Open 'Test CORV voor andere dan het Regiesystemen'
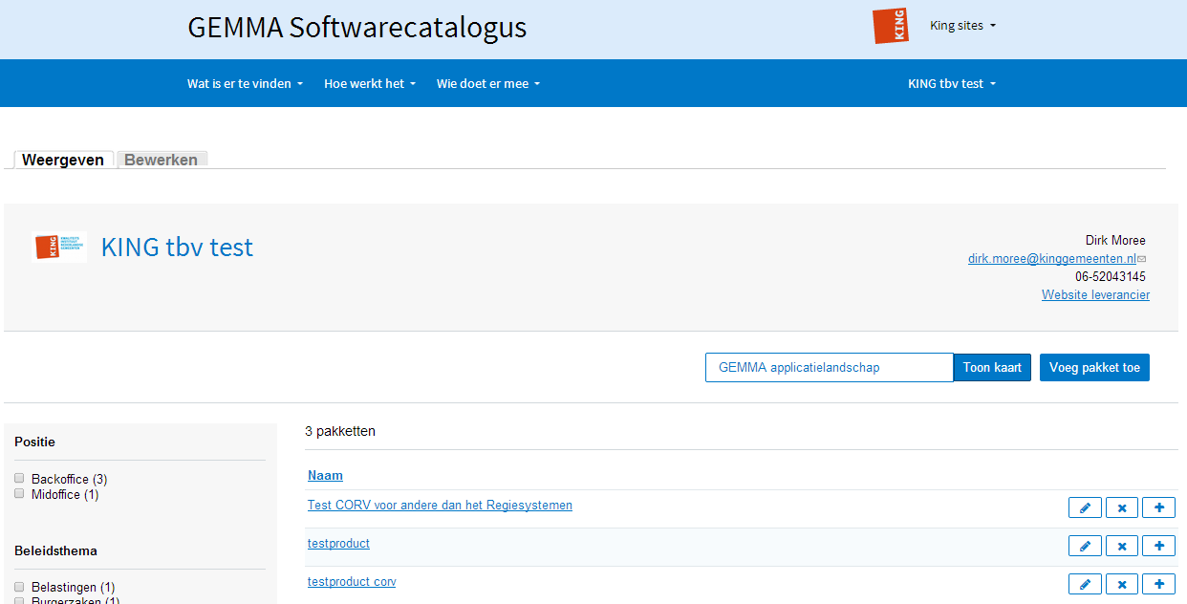The width and height of the screenshot is (1187, 604). 440,505
